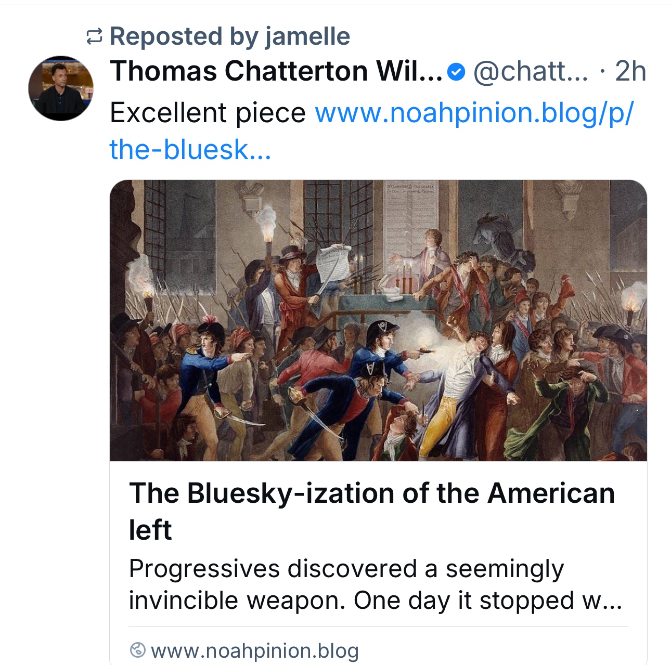Screen dimensions: 671x665
Task: Open the www.noahpinion.blog domain footer link
Action: pos(254,650)
